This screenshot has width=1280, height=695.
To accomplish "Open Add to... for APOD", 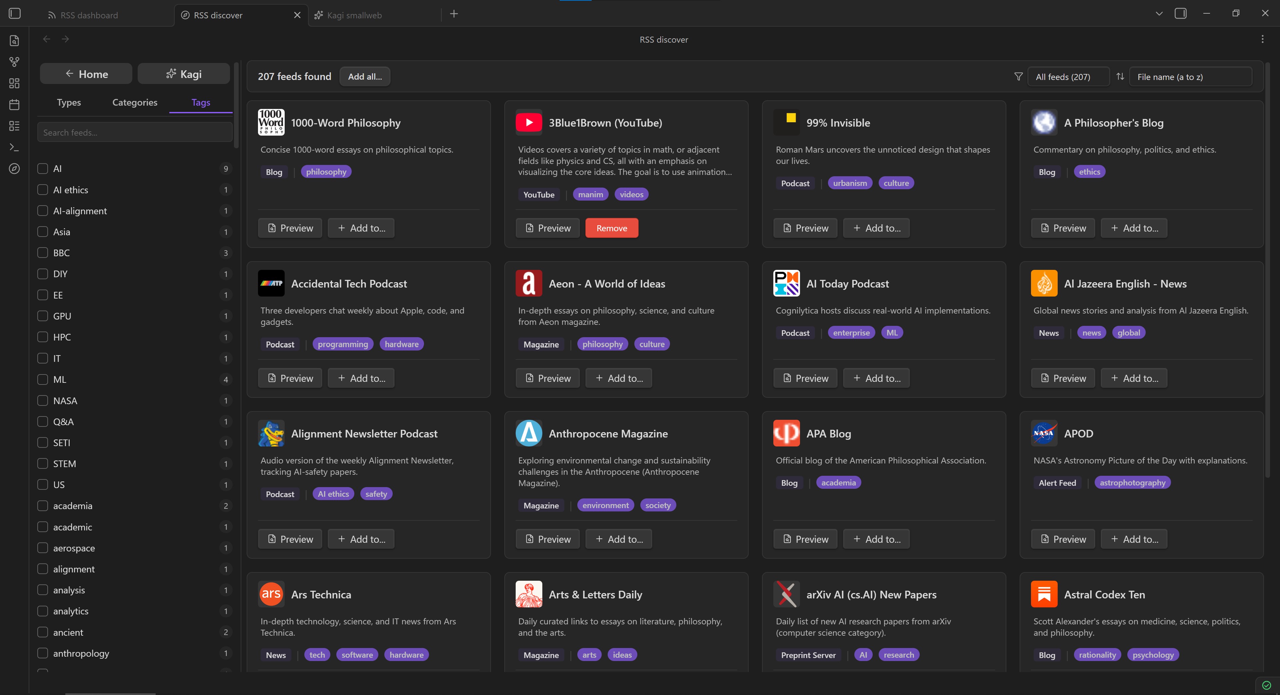I will [1134, 539].
